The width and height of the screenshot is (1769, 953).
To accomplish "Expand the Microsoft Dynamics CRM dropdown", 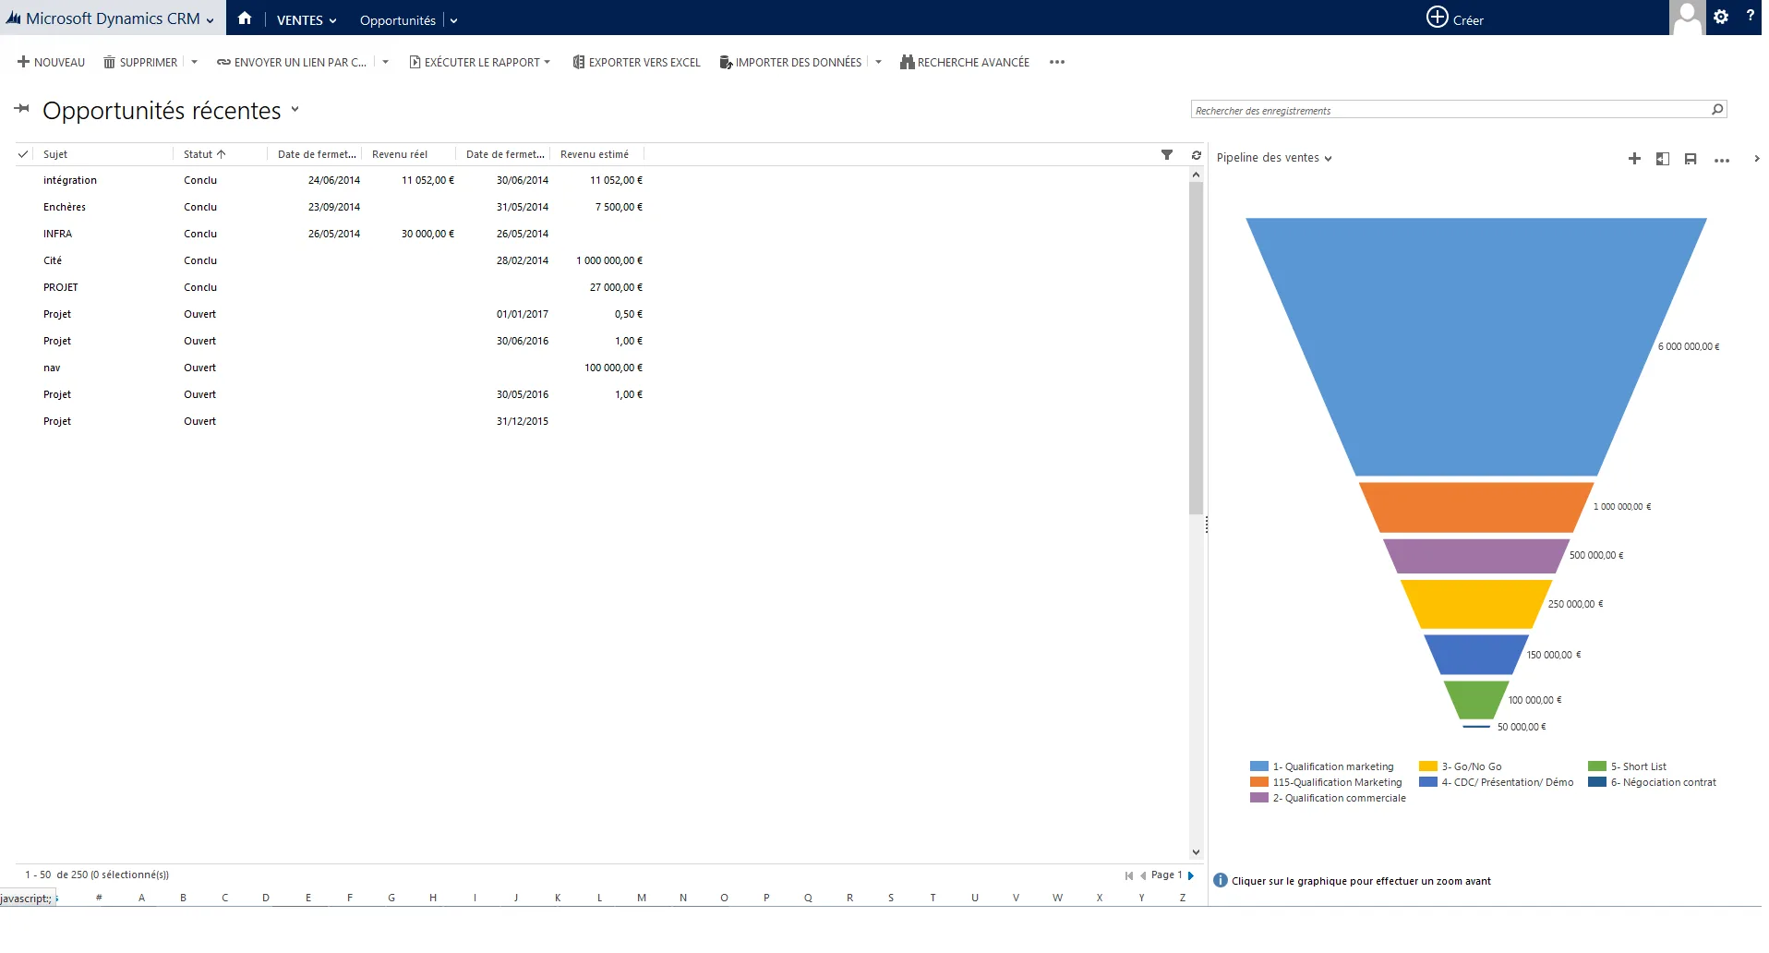I will tap(211, 20).
